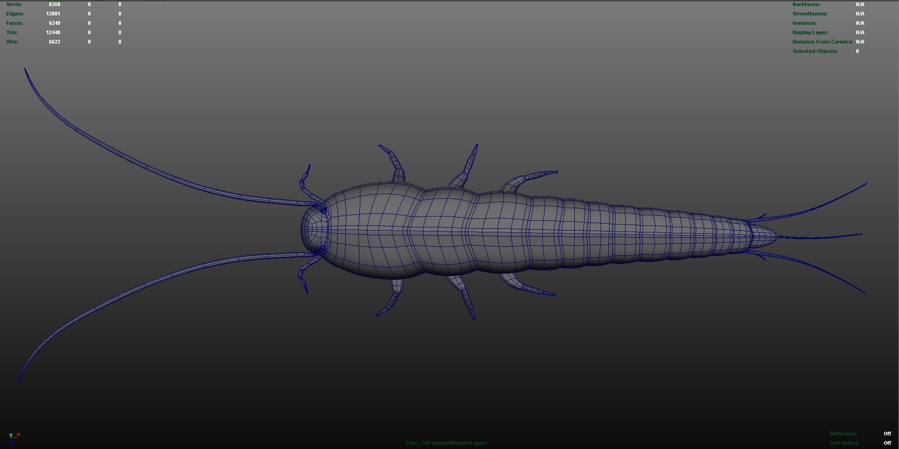This screenshot has height=449, width=899.
Task: Toggle Soft Select from Off
Action: [x=886, y=442]
